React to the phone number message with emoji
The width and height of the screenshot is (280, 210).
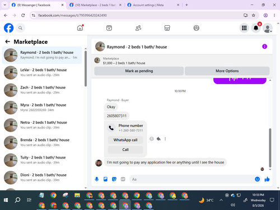pyautogui.click(x=152, y=139)
